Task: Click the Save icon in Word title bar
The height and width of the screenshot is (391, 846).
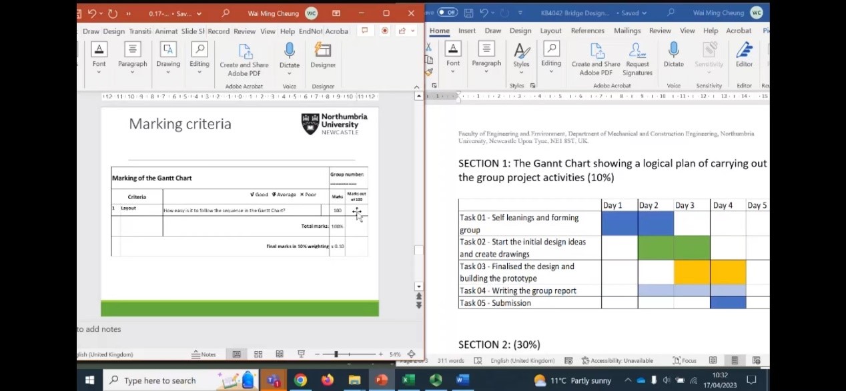Action: click(468, 13)
